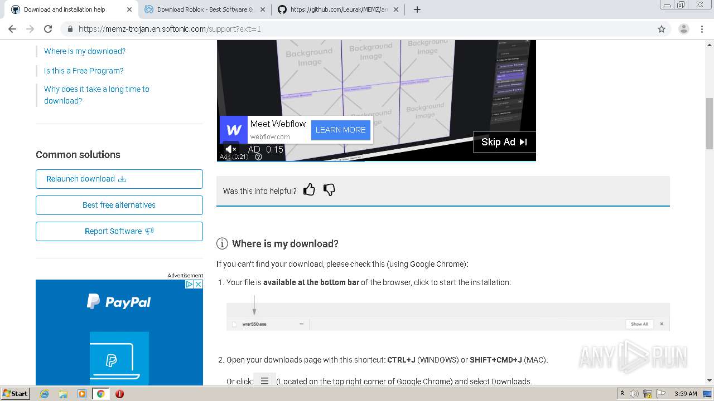Click the padlock site info icon
This screenshot has width=714, height=401.
[70, 29]
